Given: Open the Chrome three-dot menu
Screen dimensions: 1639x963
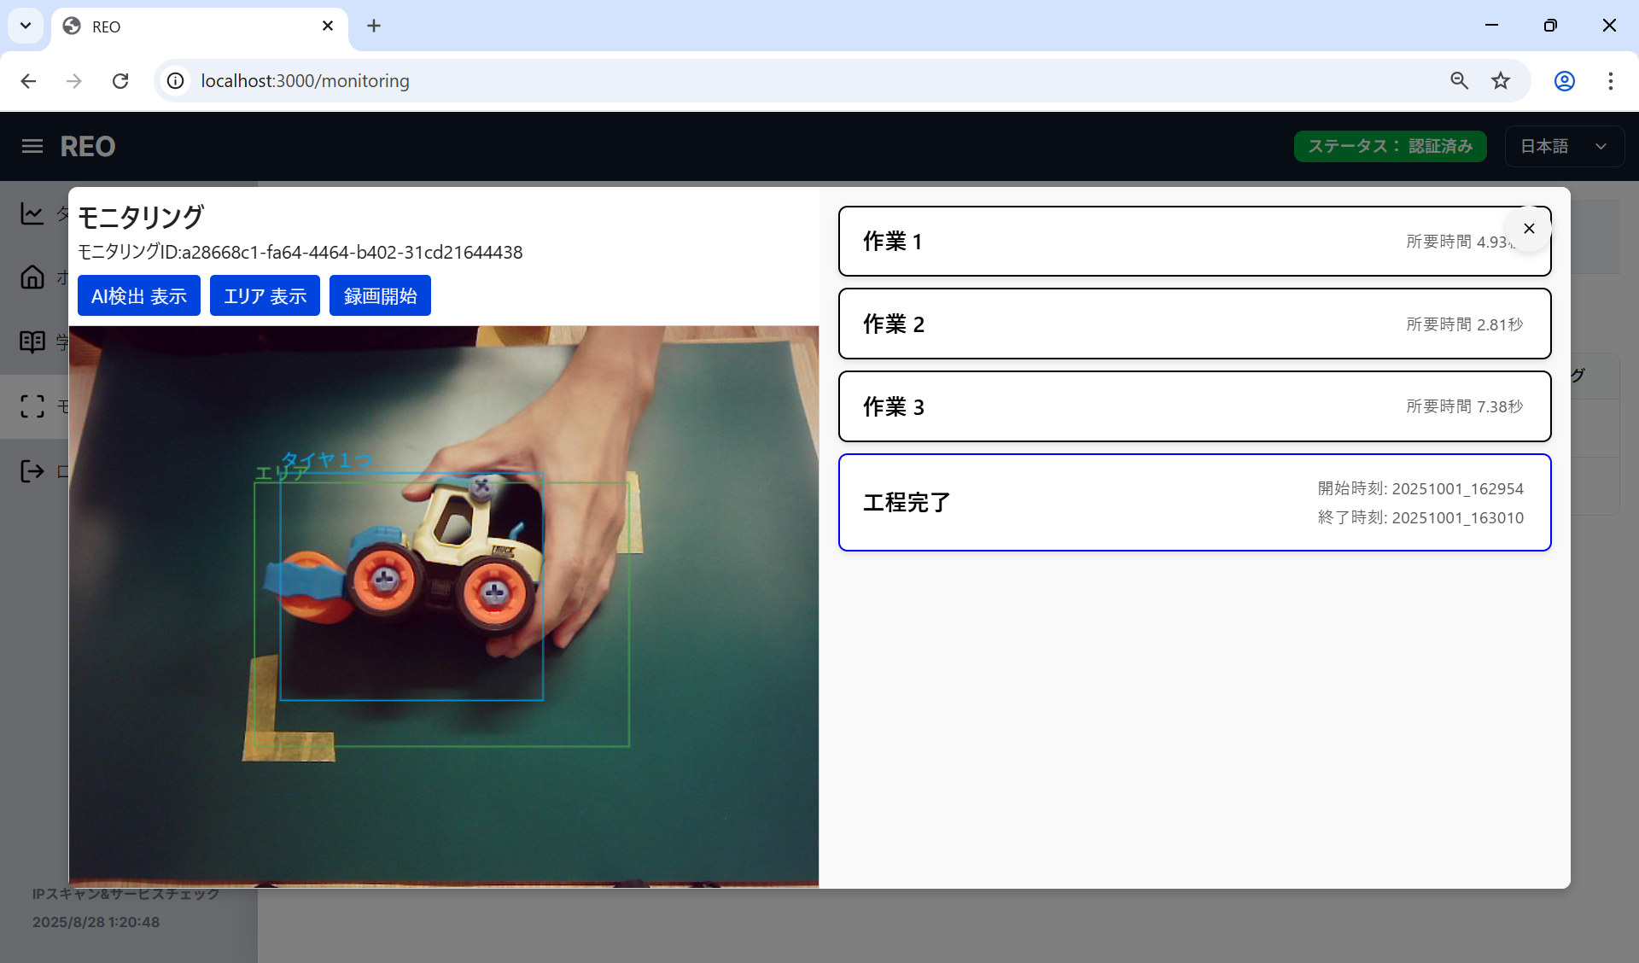Looking at the screenshot, I should 1610,81.
